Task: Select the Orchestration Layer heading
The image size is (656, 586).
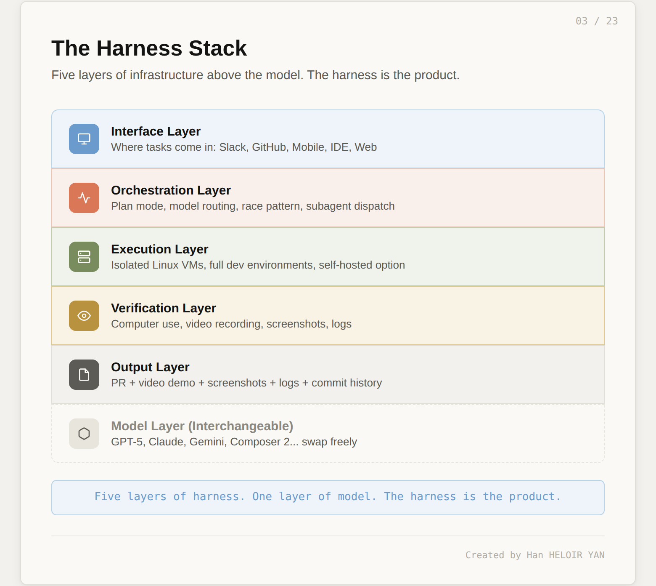Action: 171,190
